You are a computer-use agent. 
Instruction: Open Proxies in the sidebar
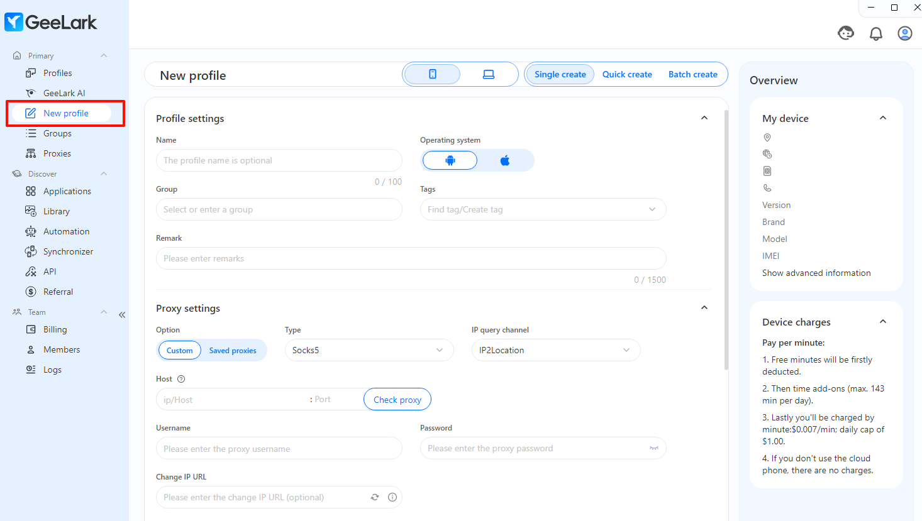click(57, 153)
